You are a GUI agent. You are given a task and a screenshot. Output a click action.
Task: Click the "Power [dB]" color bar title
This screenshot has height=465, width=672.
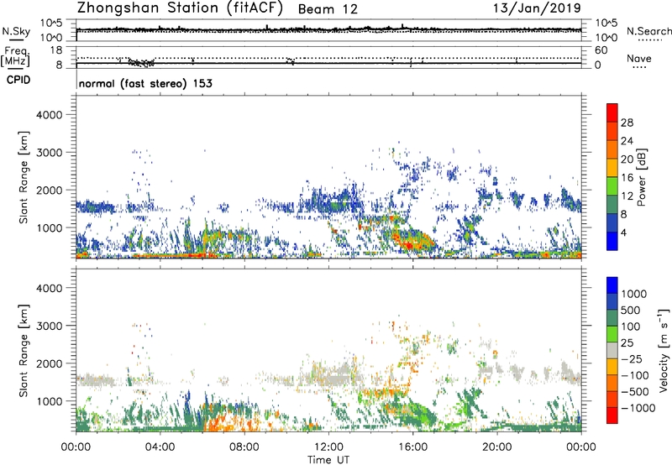pos(642,177)
